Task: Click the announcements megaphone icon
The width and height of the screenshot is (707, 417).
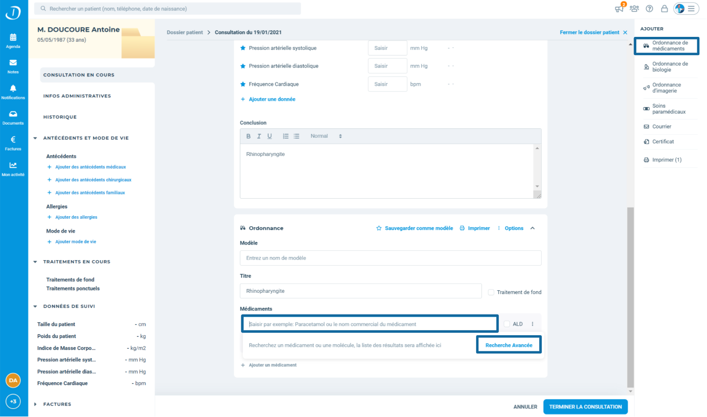Action: point(619,9)
